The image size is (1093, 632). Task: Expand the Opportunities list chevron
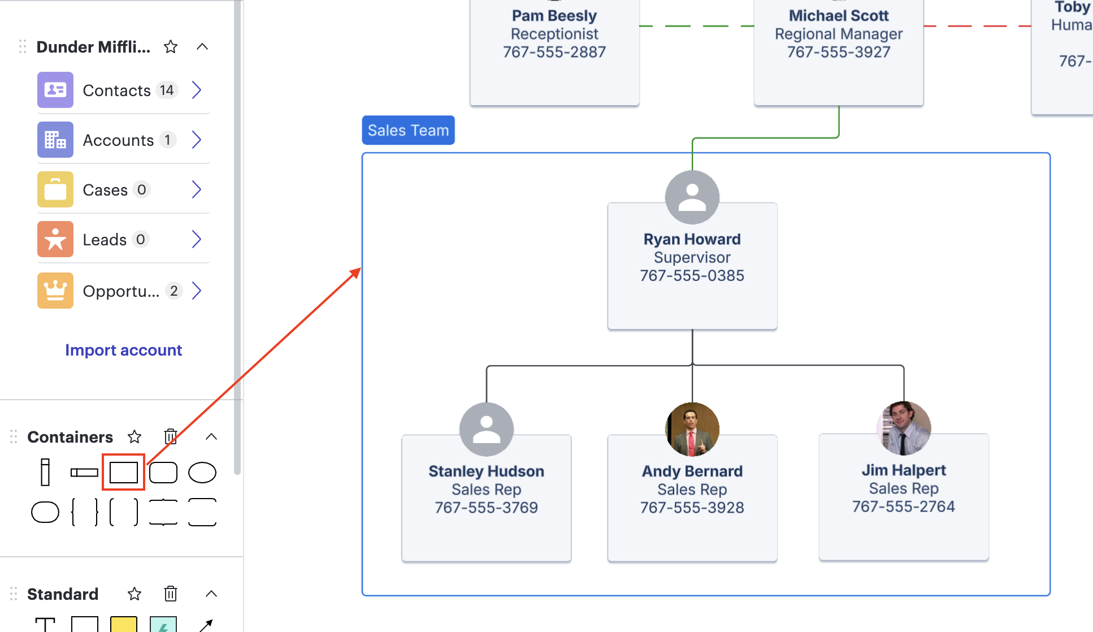(197, 291)
